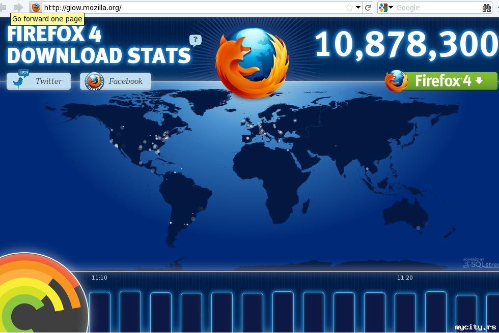Open the Facebook share button
The height and width of the screenshot is (333, 499).
116,81
